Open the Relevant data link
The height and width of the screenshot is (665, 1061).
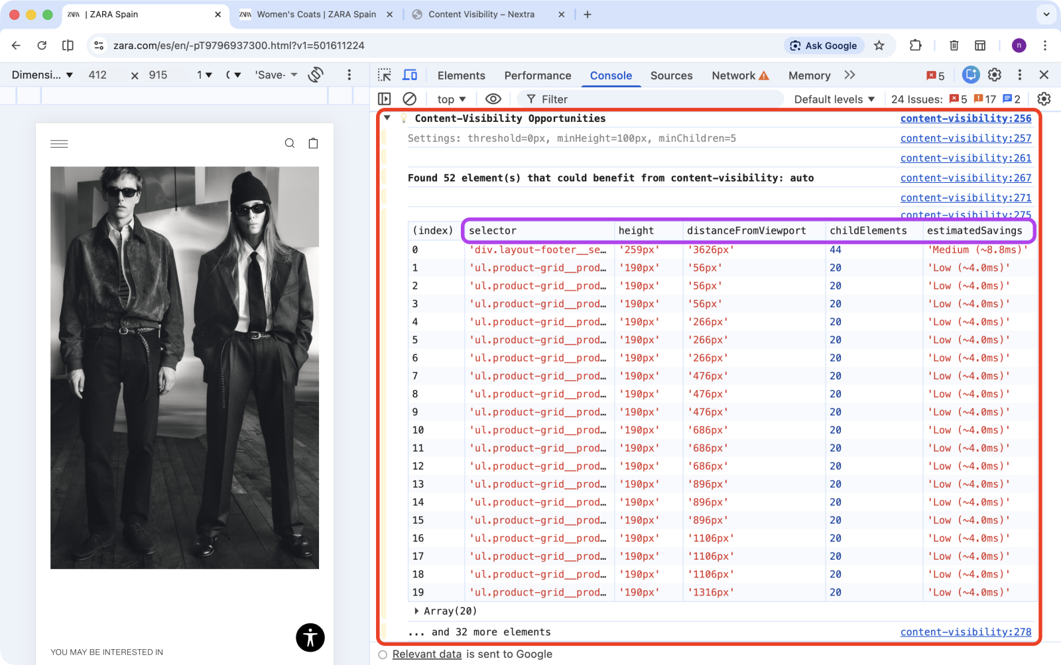pyautogui.click(x=426, y=654)
